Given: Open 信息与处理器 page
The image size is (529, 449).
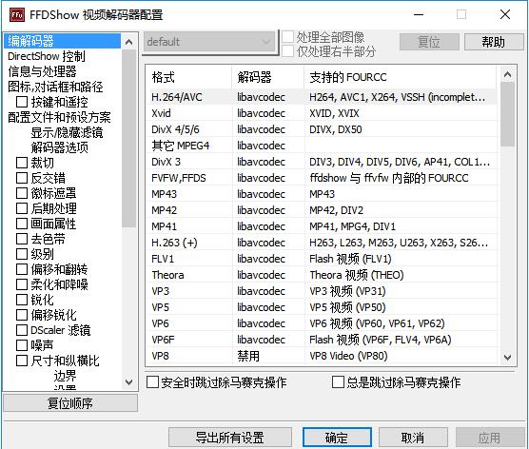Looking at the screenshot, I should 42,71.
